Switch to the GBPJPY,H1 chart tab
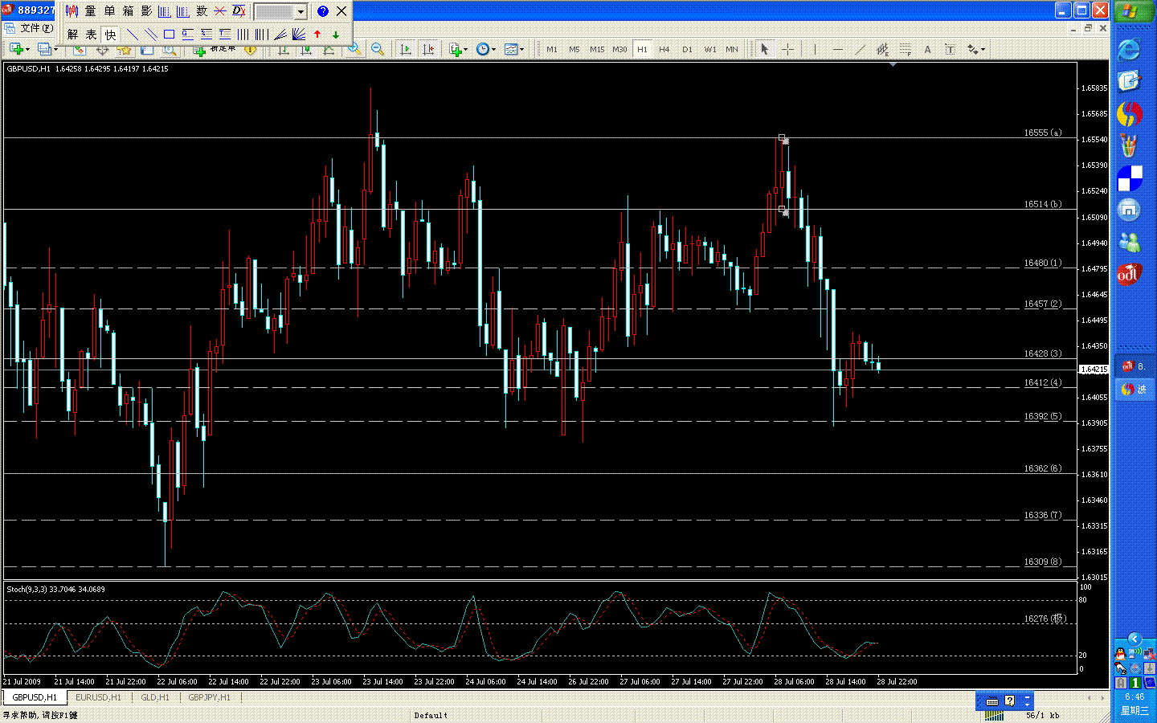This screenshot has width=1157, height=723. click(209, 697)
